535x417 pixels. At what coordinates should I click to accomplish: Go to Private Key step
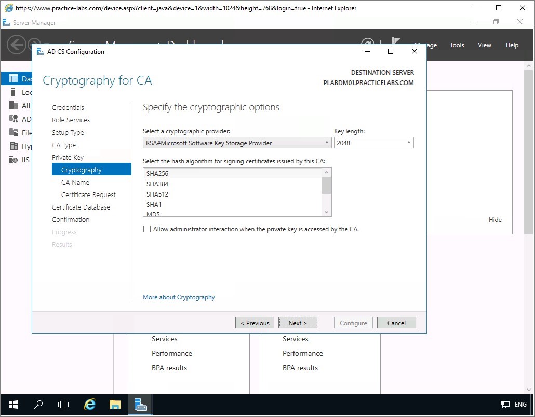pyautogui.click(x=68, y=157)
